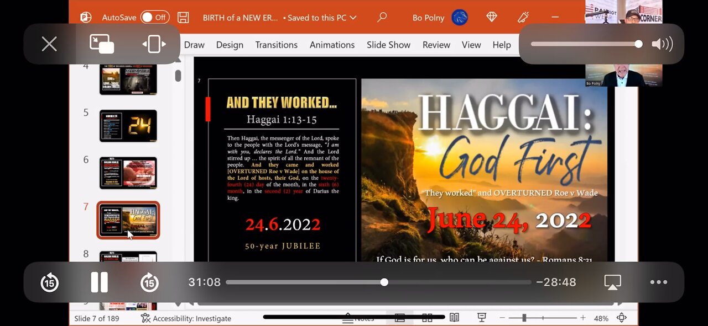The height and width of the screenshot is (326, 708).
Task: Start Slide Show from status bar
Action: coord(482,318)
